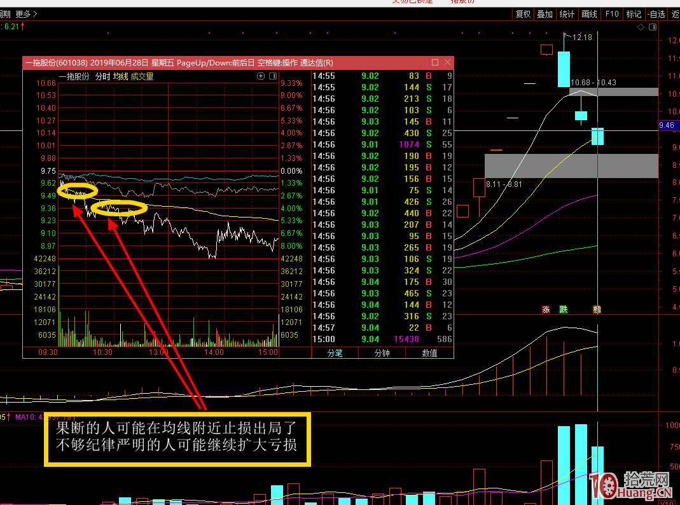
Task: Toggle the side panel icon in intraday header
Action: (x=273, y=76)
